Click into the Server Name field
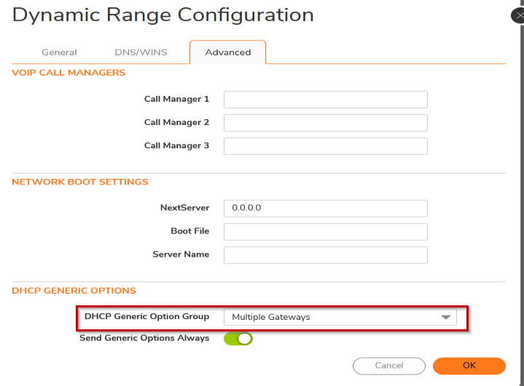 pyautogui.click(x=325, y=254)
